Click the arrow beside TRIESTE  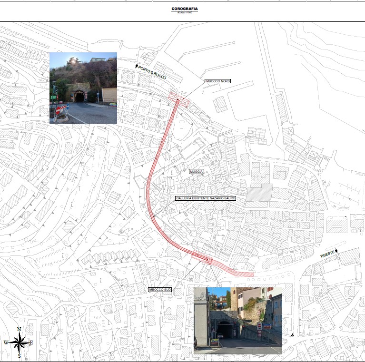pyautogui.click(x=337, y=250)
